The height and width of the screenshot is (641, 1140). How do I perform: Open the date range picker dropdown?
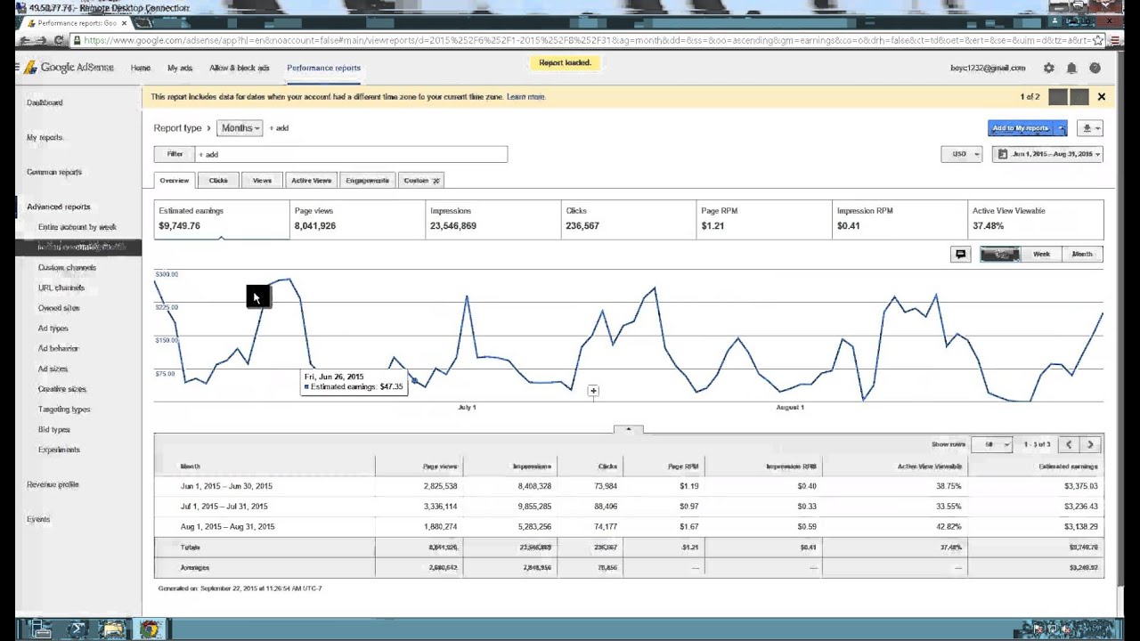(x=1047, y=154)
